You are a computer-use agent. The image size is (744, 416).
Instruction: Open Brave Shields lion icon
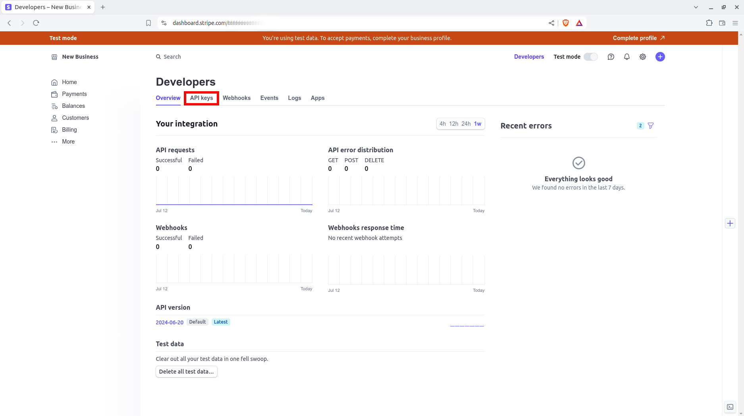tap(565, 23)
